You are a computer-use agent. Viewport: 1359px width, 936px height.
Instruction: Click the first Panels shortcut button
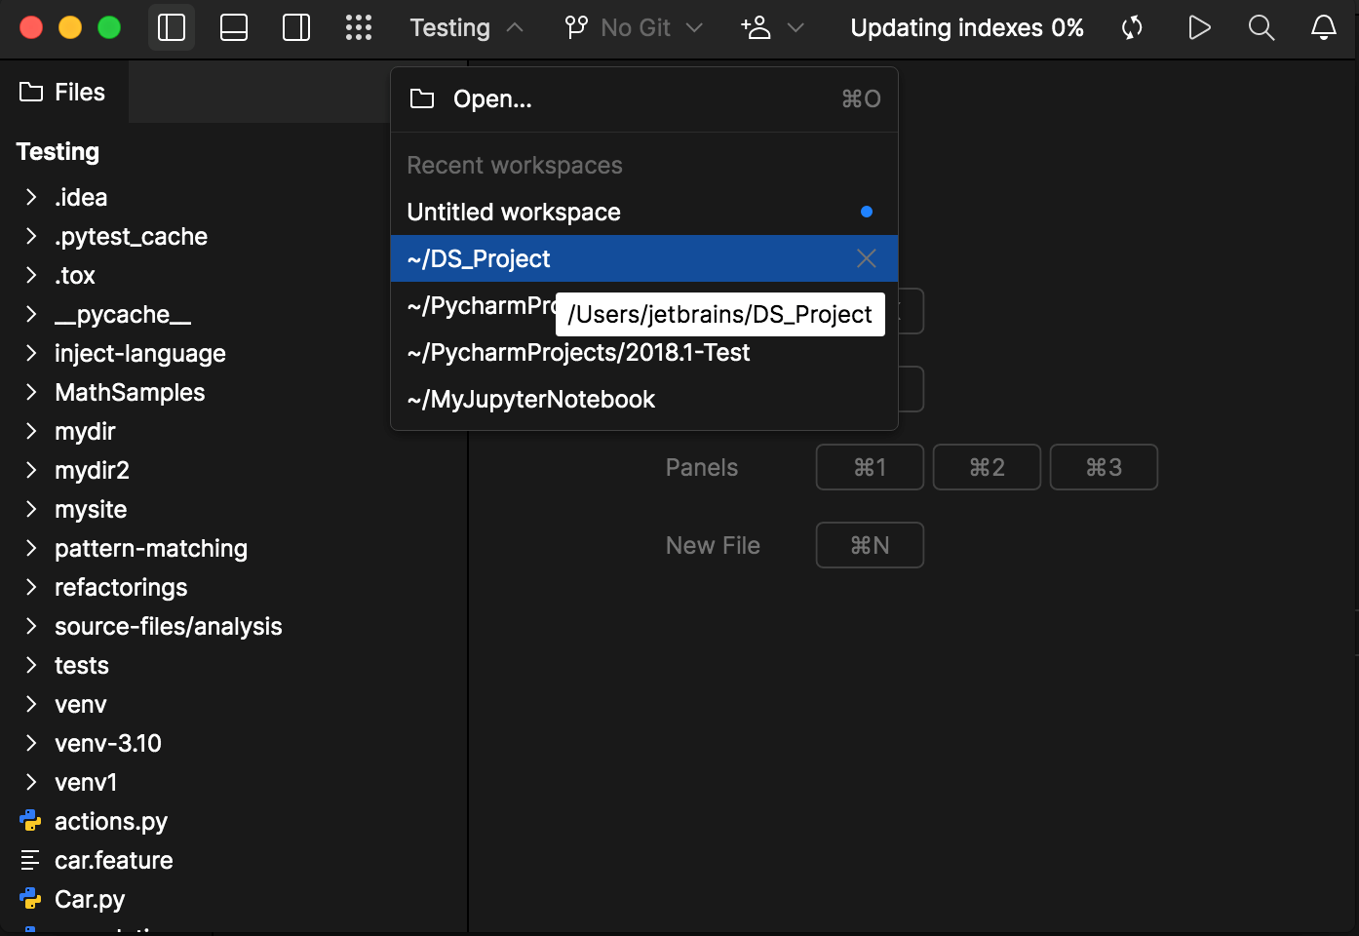(870, 467)
